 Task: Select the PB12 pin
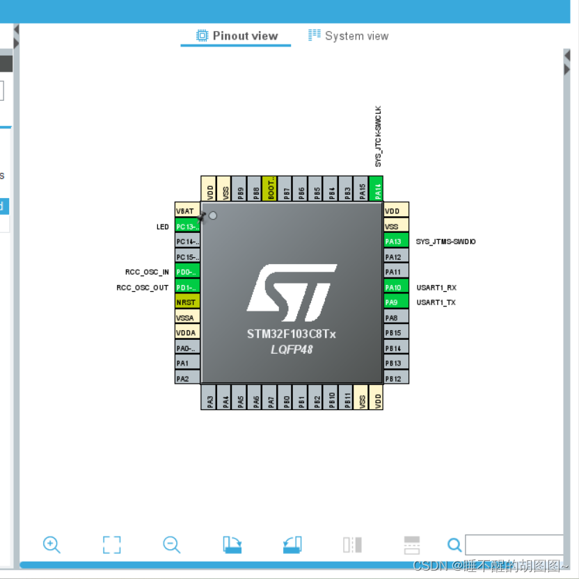tap(396, 378)
